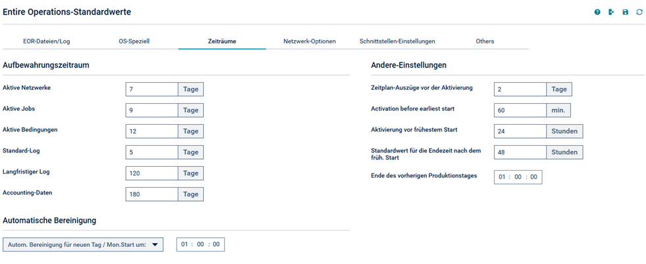Screen dimensions: 646x264
Task: Edit the Aktive Jobs value field
Action: click(151, 110)
